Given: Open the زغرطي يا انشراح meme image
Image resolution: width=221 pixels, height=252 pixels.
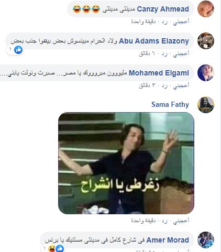Looking at the screenshot, I should pos(126,163).
